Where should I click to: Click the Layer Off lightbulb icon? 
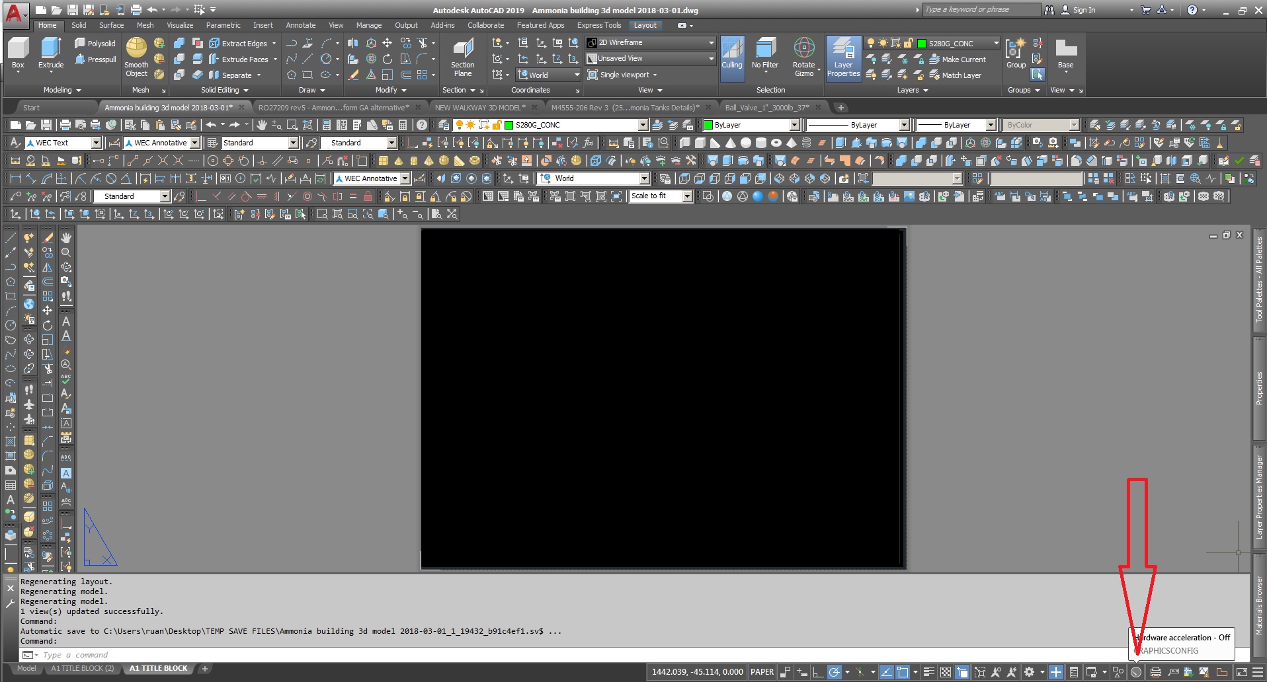point(871,59)
